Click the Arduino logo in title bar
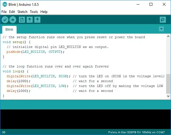Screen dimensions: 171x135 (x=5, y=5)
